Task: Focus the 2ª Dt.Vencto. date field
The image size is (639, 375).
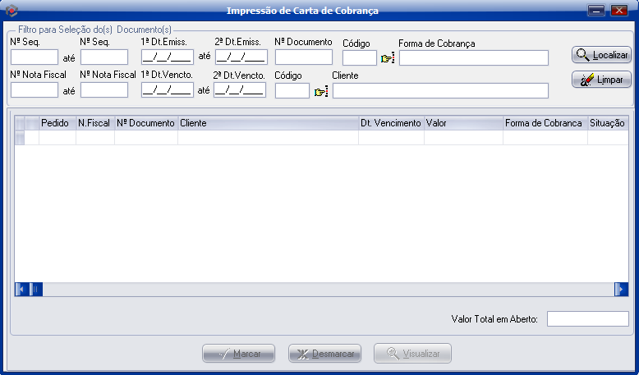Action: (x=240, y=90)
